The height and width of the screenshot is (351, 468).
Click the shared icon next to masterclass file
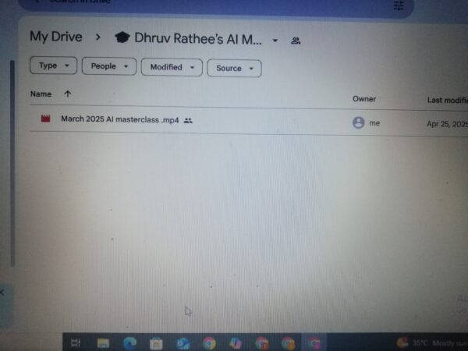point(188,121)
